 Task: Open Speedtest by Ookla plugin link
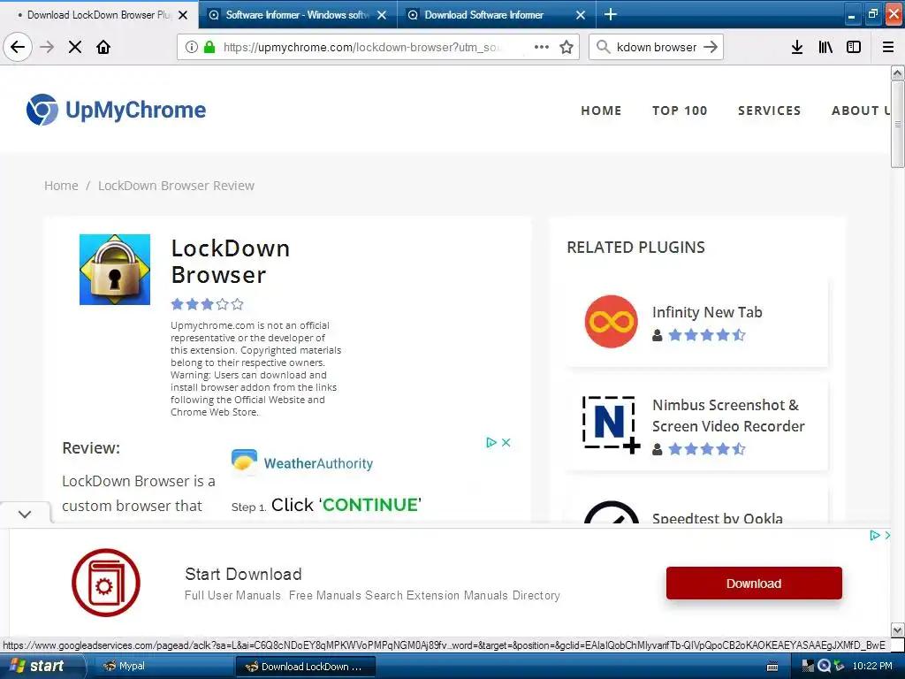[718, 517]
